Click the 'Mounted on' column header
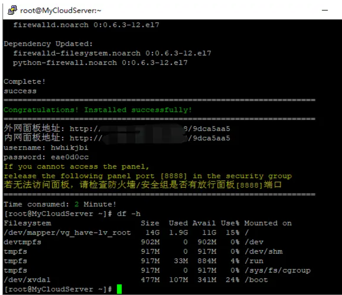Viewport: 342px width, 295px height. 267,223
